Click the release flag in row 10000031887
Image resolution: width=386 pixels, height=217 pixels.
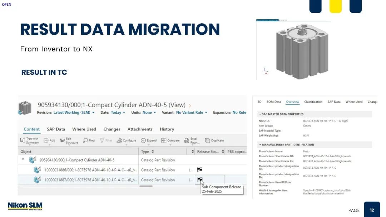pos(200,179)
